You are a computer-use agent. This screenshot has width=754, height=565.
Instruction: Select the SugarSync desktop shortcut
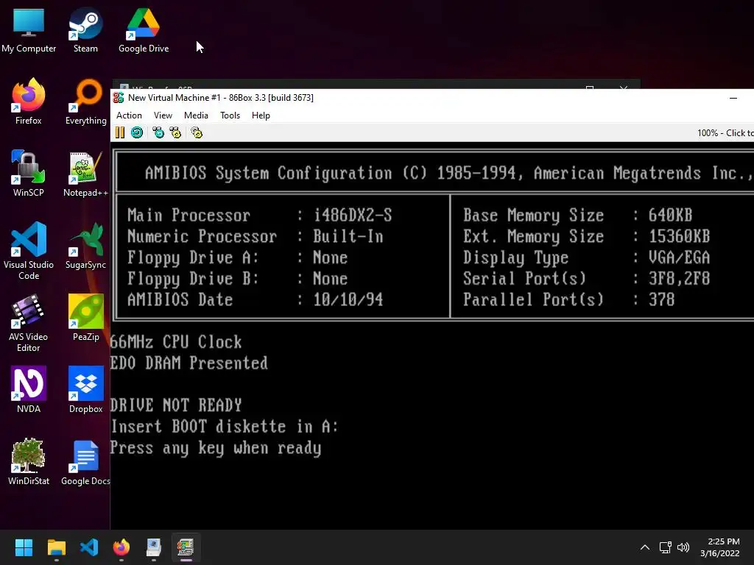coord(85,246)
